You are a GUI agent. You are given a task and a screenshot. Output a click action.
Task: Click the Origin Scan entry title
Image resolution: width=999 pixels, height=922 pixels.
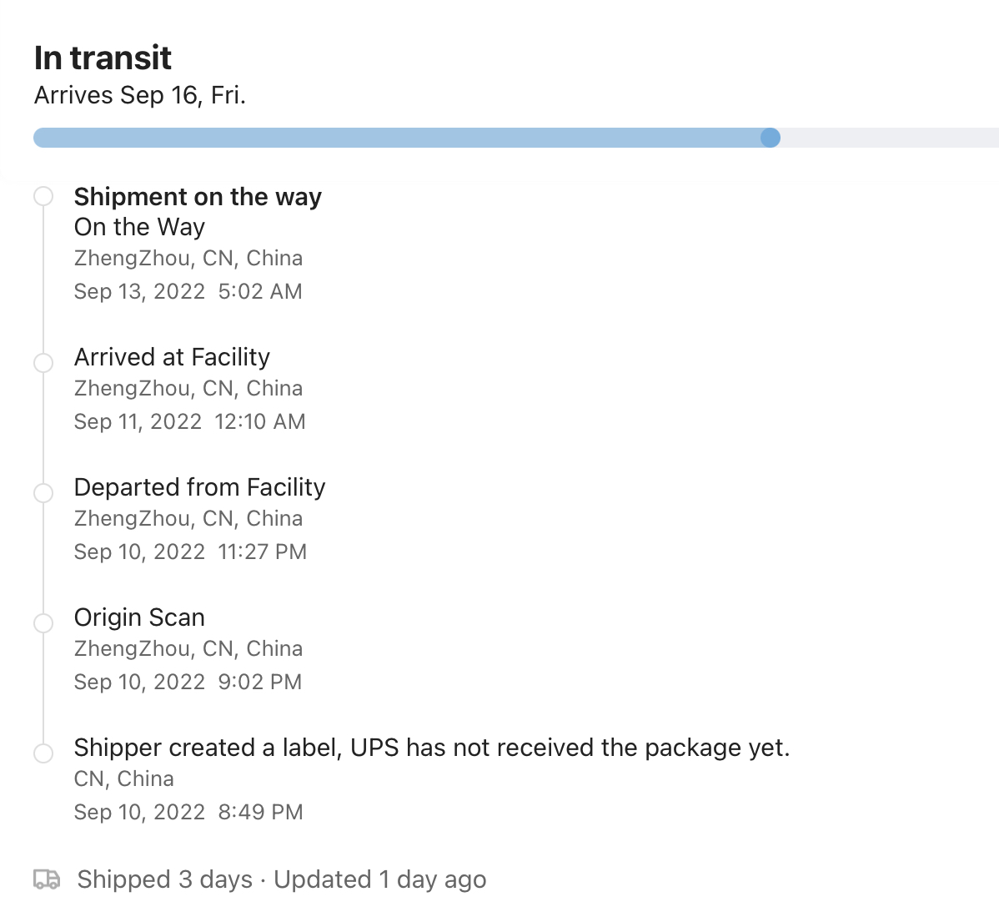[139, 617]
